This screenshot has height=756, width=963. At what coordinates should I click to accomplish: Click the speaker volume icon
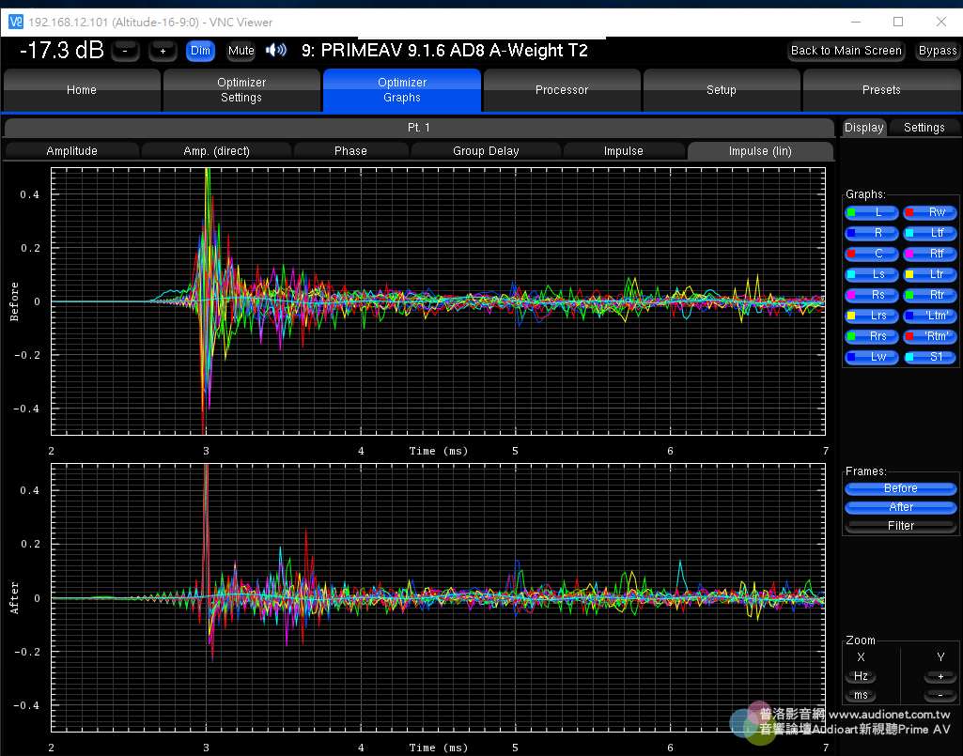pos(275,51)
